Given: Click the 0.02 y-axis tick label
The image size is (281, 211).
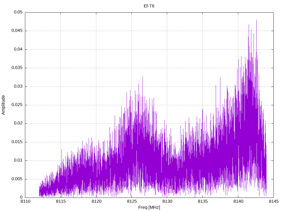Looking at the screenshot, I should pyautogui.click(x=18, y=123).
